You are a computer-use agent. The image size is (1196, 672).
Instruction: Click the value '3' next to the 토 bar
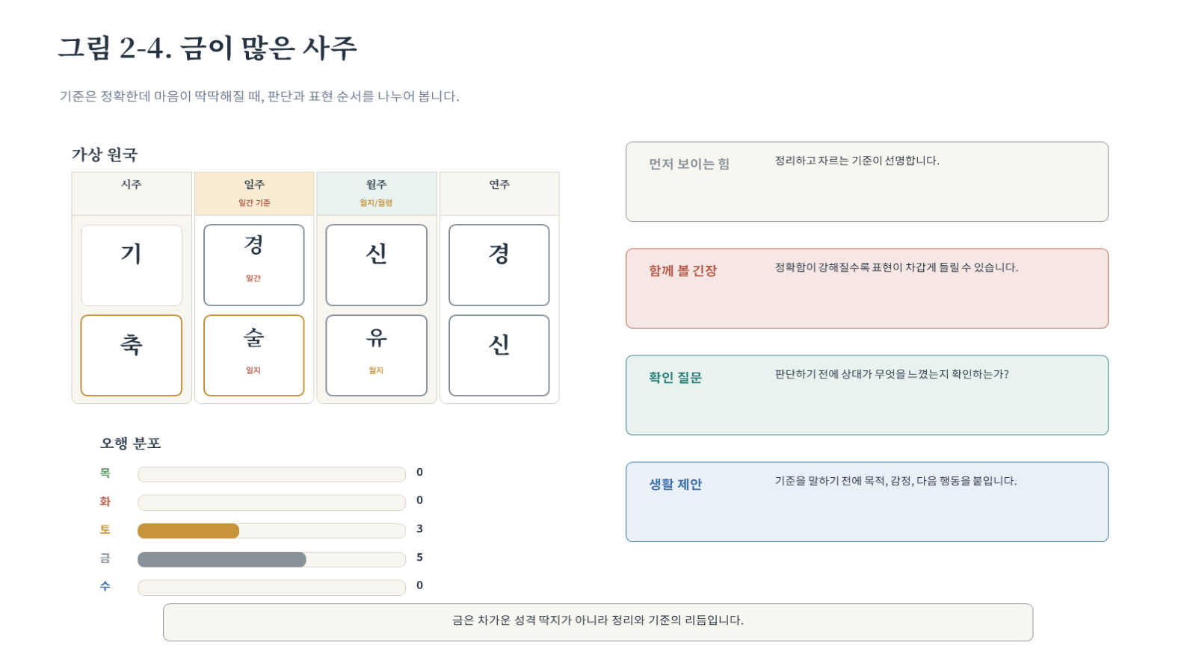tap(419, 529)
